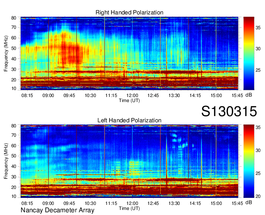265x215 pixels.
Task: Click the 70 MHz tick of the lower plot
Action: coord(14,135)
